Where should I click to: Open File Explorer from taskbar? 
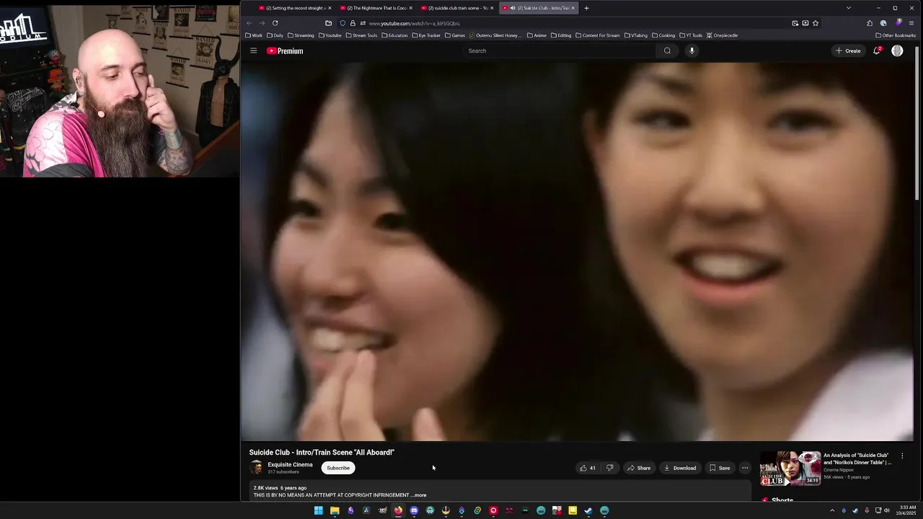point(335,510)
